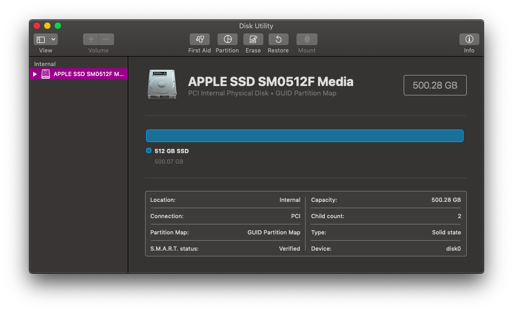This screenshot has height=312, width=513.
Task: Click the 'Internal' sidebar section header
Action: 45,64
